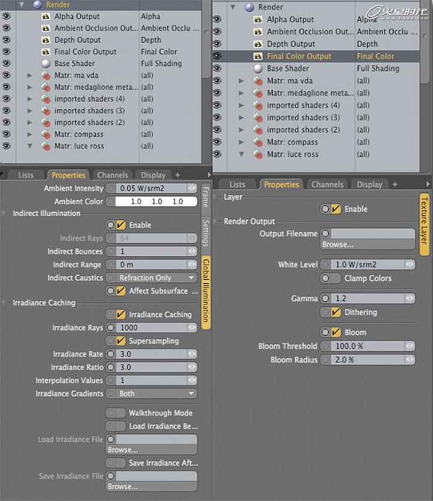Image resolution: width=433 pixels, height=501 pixels.
Task: Click the imported shaders (2) icon in right panel
Action: coord(258,130)
